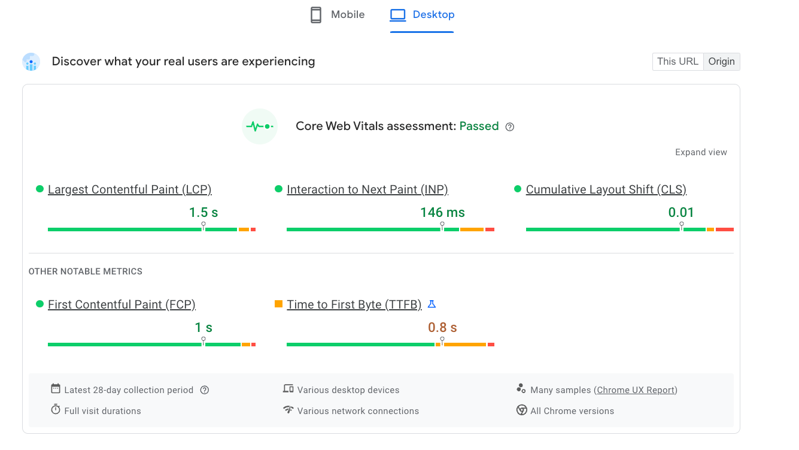Viewport: 799px width, 450px height.
Task: Open the Largest Contentful Paint (LCP) link
Action: pyautogui.click(x=130, y=189)
